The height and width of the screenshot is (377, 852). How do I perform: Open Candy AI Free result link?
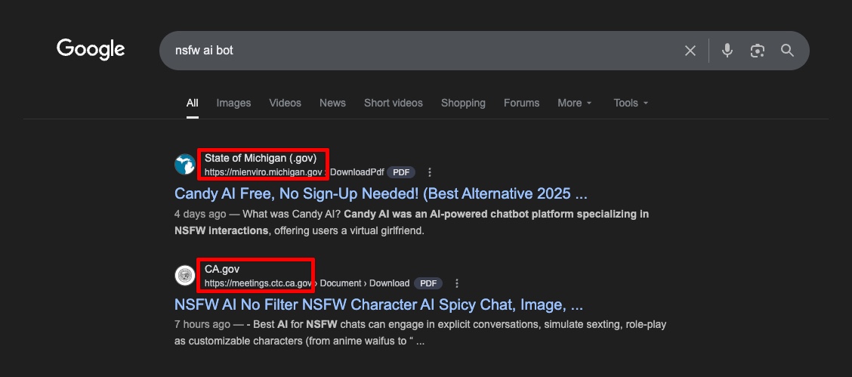381,193
